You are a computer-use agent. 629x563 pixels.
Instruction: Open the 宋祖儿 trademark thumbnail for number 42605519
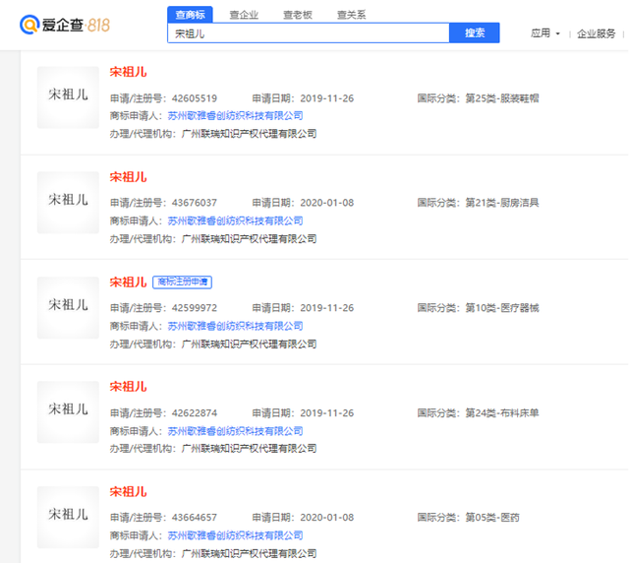click(68, 97)
